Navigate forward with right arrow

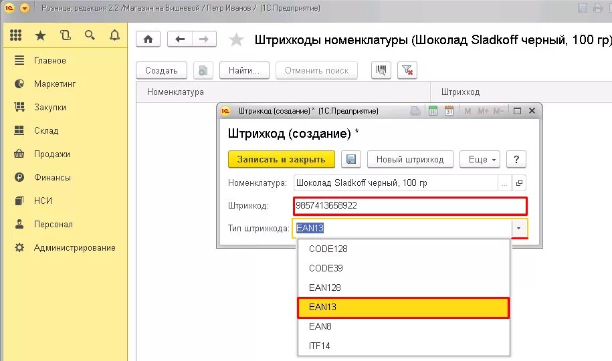(x=204, y=39)
